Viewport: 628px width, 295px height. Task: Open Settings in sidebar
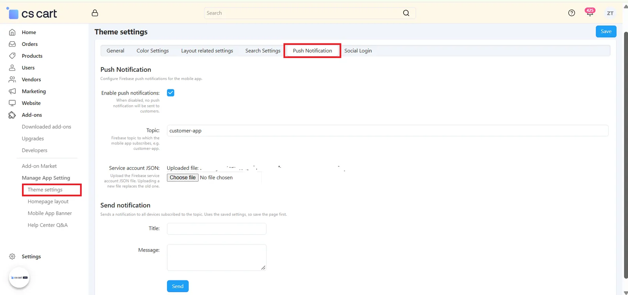point(31,256)
